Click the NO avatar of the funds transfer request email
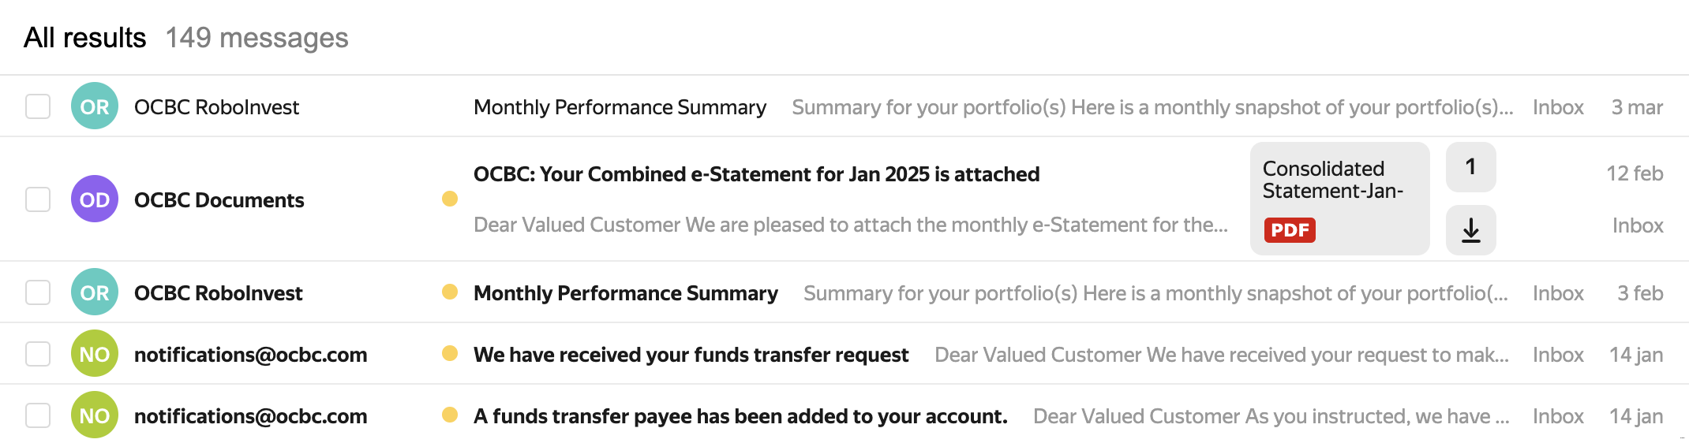 click(x=95, y=354)
